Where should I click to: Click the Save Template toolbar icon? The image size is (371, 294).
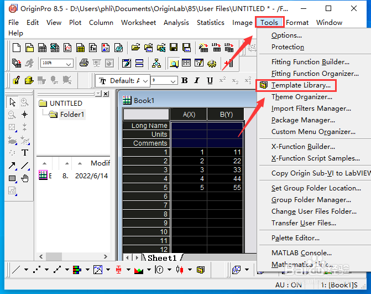coord(186,48)
